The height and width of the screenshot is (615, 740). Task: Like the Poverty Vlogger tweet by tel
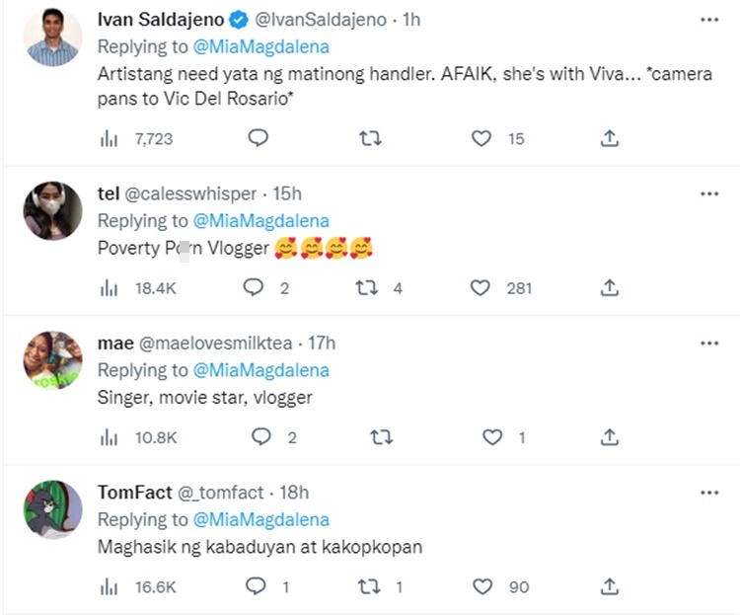[481, 288]
